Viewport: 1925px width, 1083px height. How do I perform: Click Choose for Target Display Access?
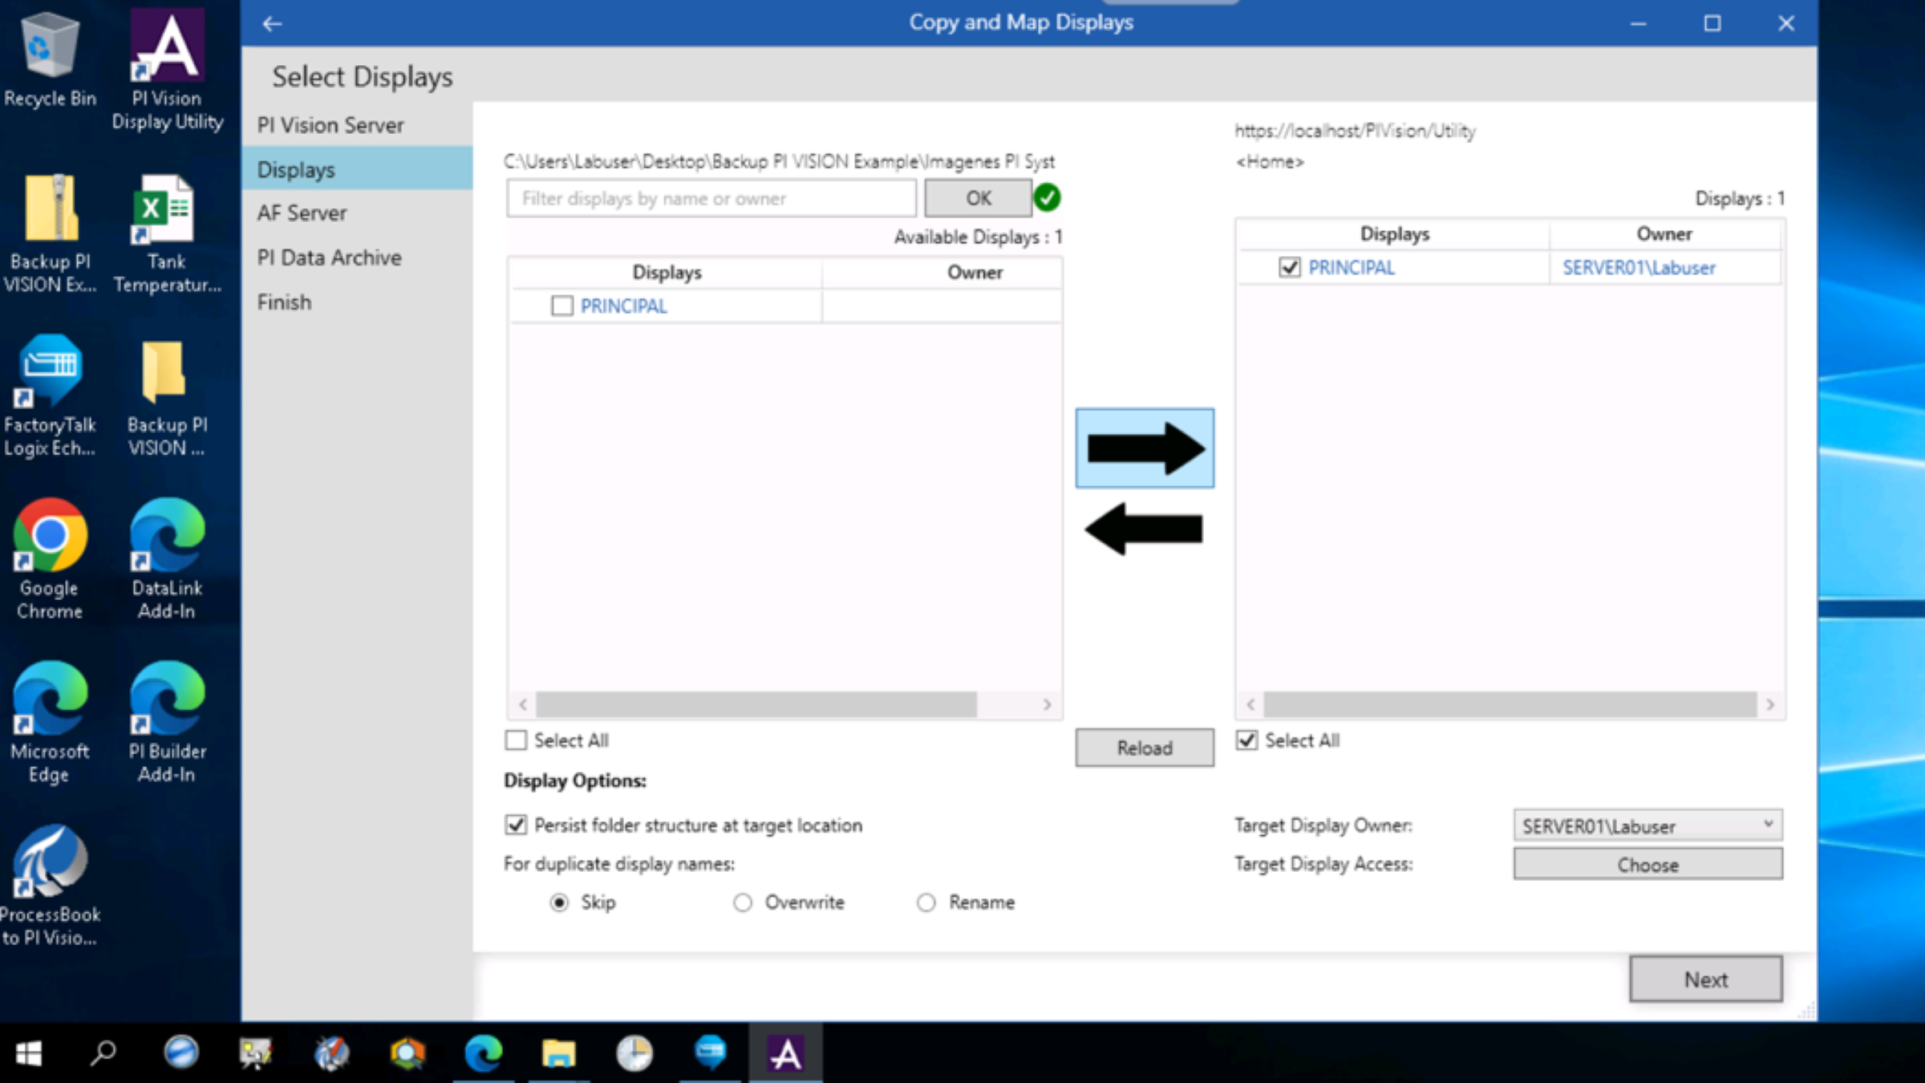pos(1648,865)
